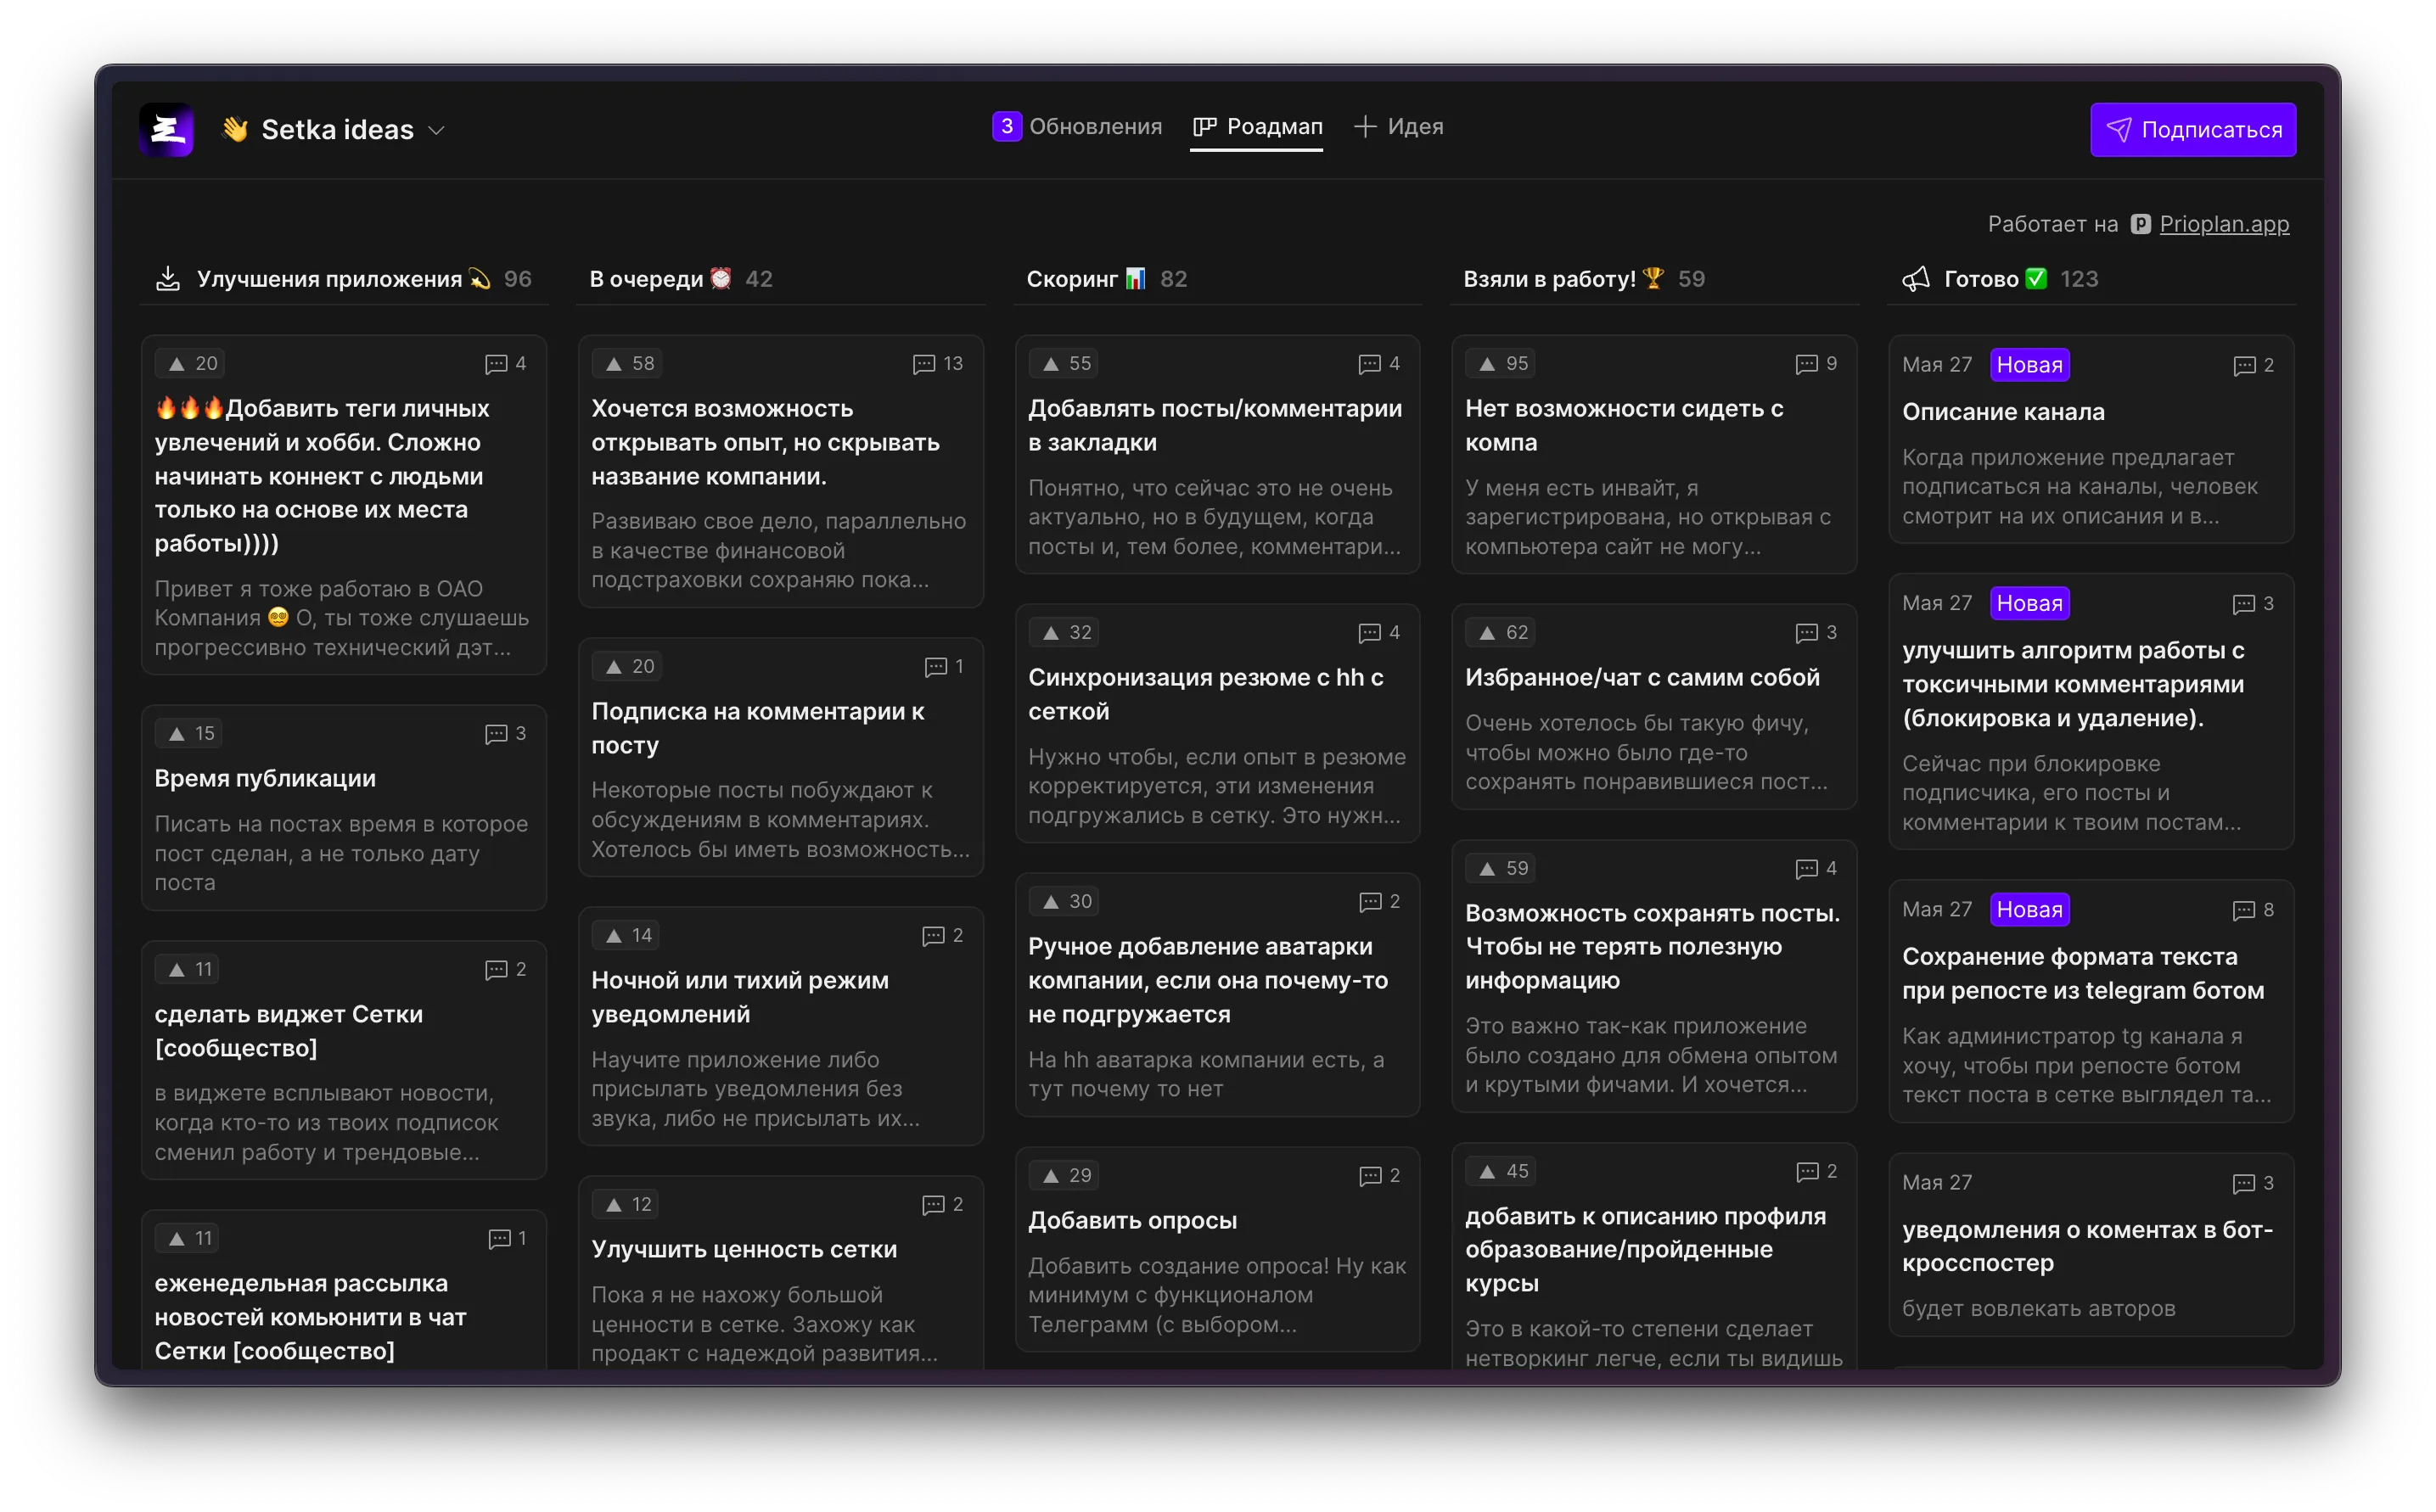
Task: Click the Setka logo icon
Action: click(x=166, y=130)
